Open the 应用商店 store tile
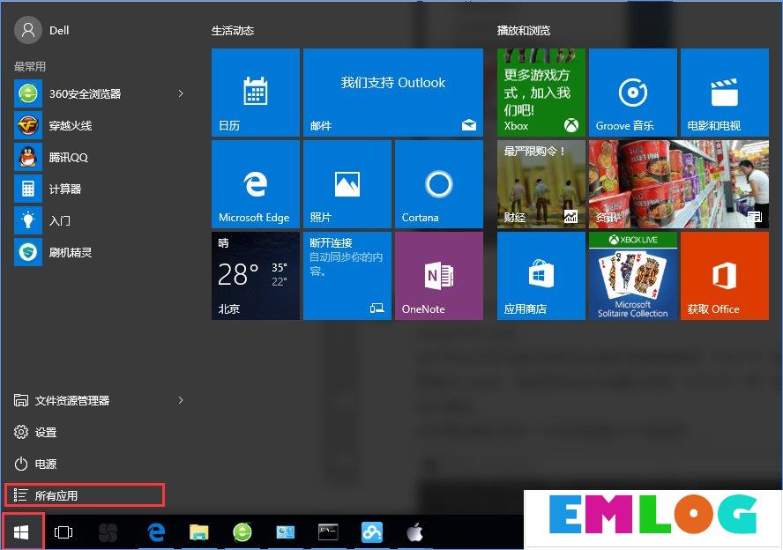The image size is (783, 550). [x=541, y=276]
